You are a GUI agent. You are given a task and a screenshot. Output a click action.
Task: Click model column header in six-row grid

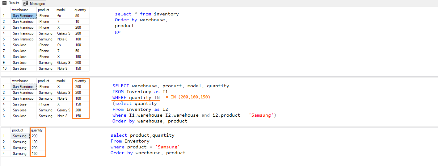(64, 81)
